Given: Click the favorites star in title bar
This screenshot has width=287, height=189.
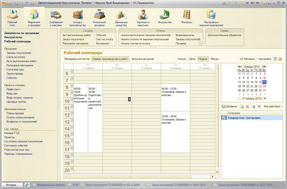Looking at the screenshot, I should click(x=33, y=3).
